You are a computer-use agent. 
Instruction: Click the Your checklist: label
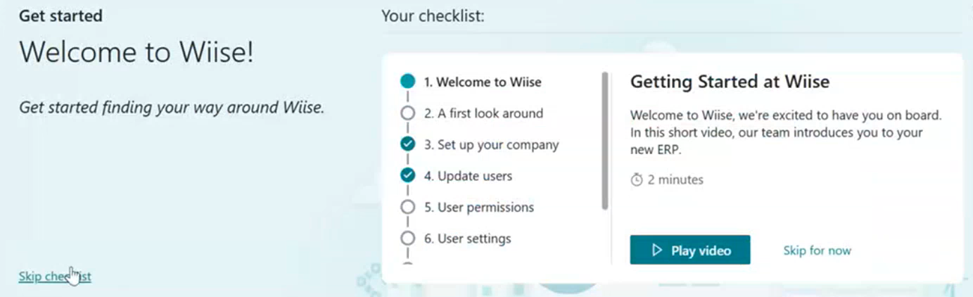click(x=433, y=15)
